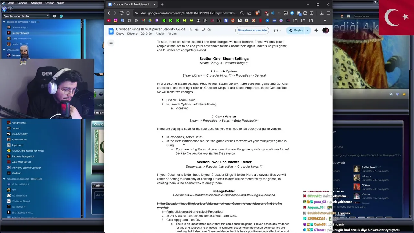The width and height of the screenshot is (414, 233).
Task: Open the browser downloads
Action: [x=322, y=13]
